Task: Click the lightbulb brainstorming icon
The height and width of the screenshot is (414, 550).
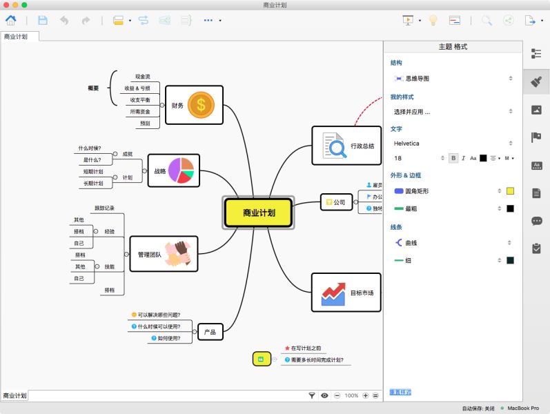Action: pyautogui.click(x=433, y=20)
